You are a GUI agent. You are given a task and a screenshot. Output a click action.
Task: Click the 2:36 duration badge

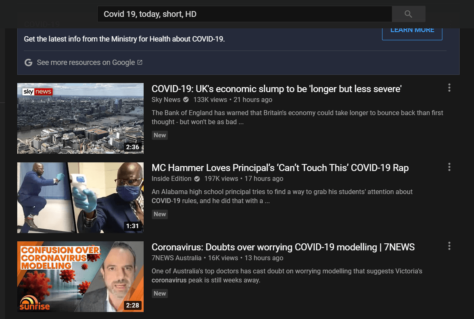pos(133,147)
